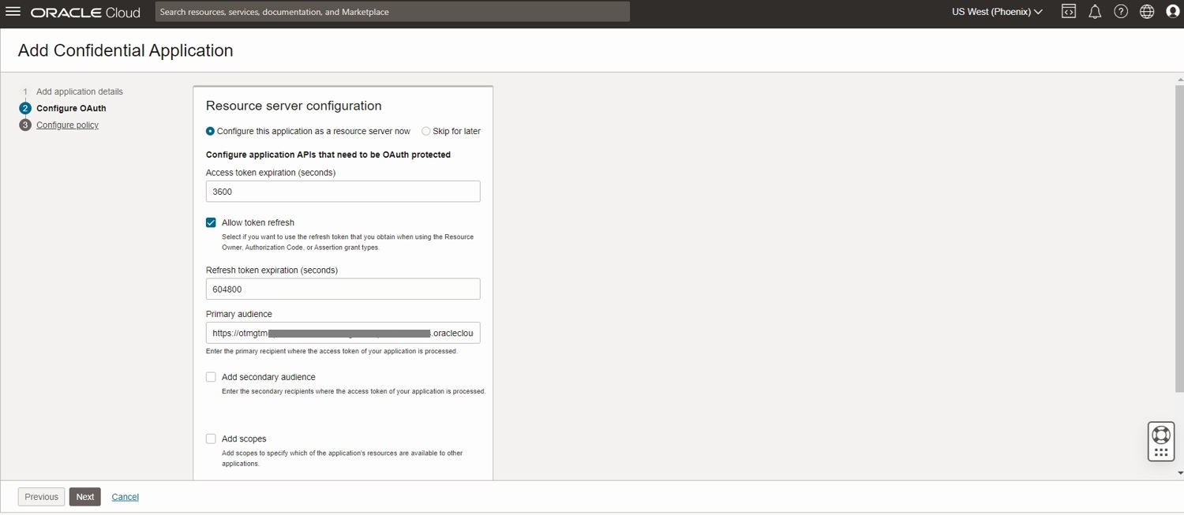Open the floating support lifebuoy widget
Screen dimensions: 1184x515
(1161, 442)
